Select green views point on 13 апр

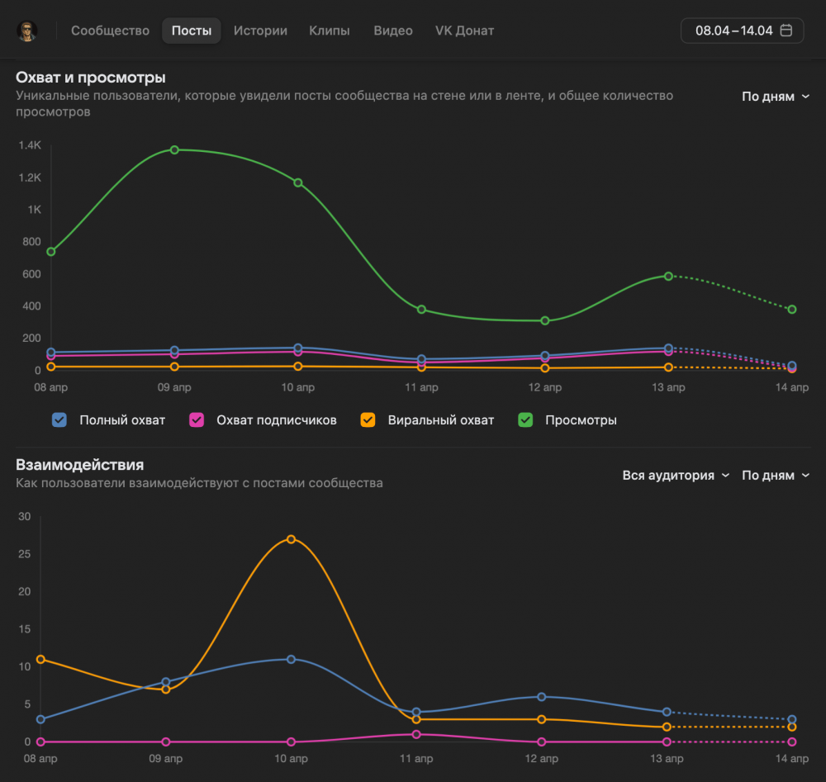click(668, 277)
